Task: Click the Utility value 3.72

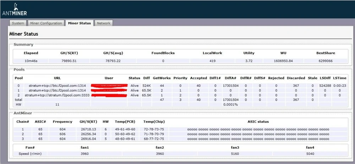Action: 249,61
